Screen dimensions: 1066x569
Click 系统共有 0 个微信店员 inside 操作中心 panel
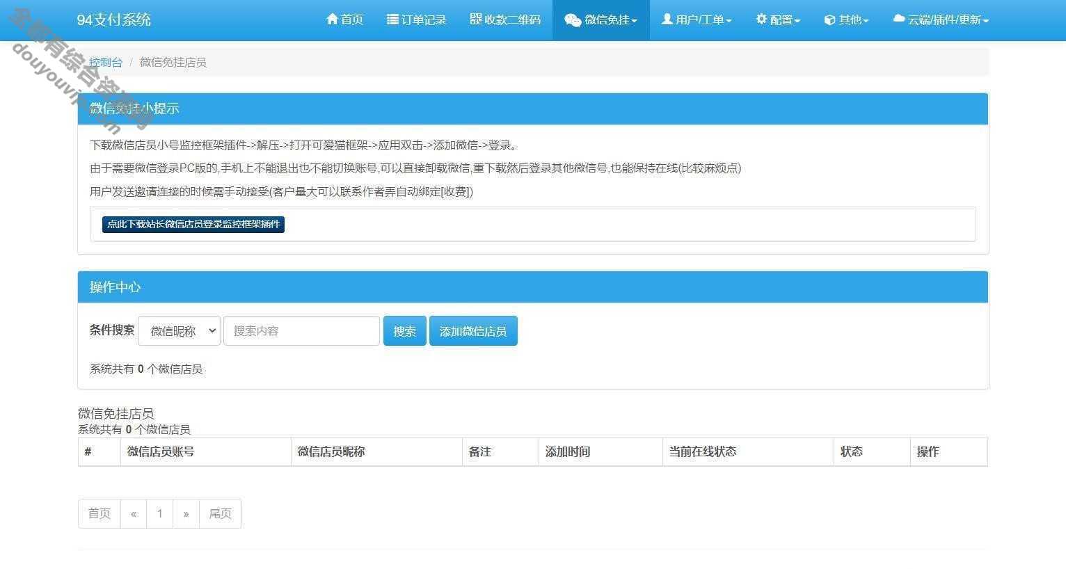[x=146, y=369]
